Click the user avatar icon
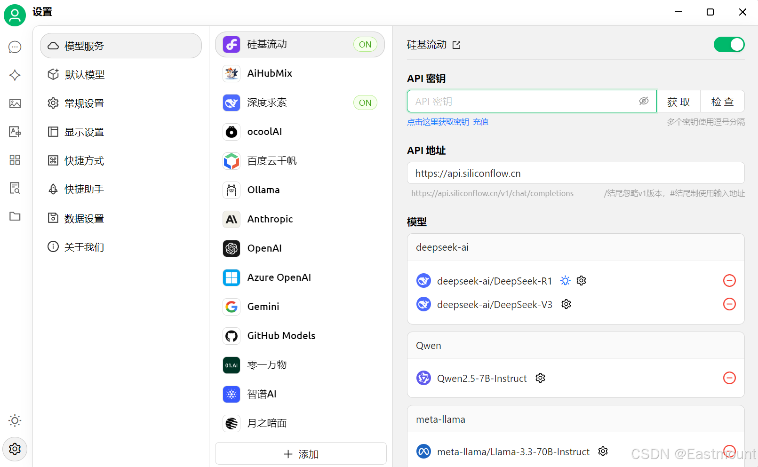Screen dimensions: 758x467 coord(15,15)
